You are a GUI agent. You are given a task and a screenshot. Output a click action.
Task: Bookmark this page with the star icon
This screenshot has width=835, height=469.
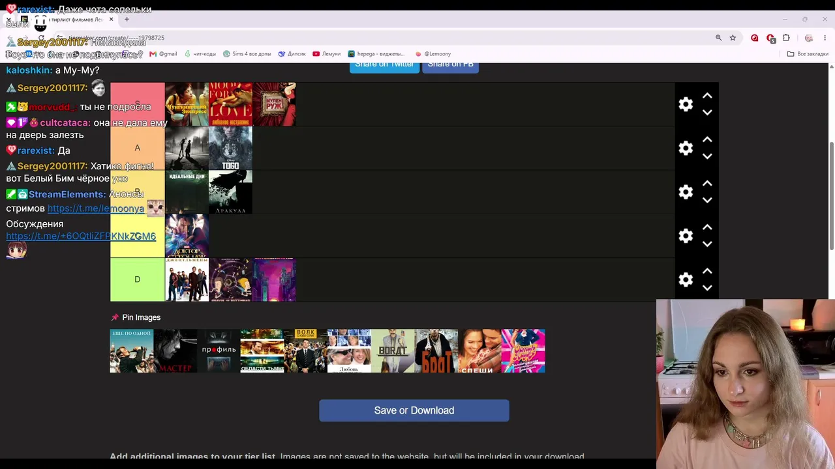coord(733,38)
